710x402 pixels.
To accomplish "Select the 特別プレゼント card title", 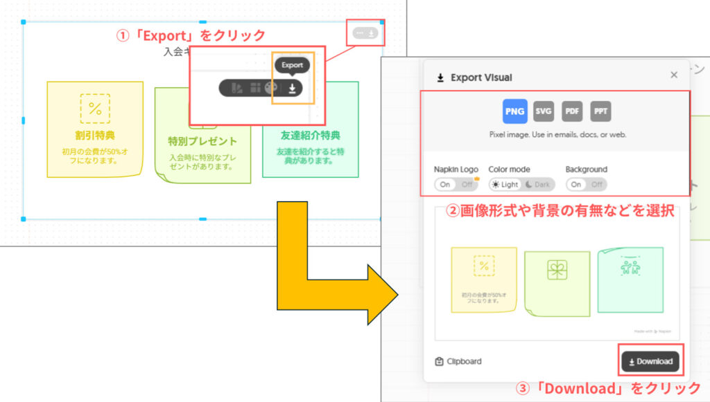I will [x=202, y=141].
